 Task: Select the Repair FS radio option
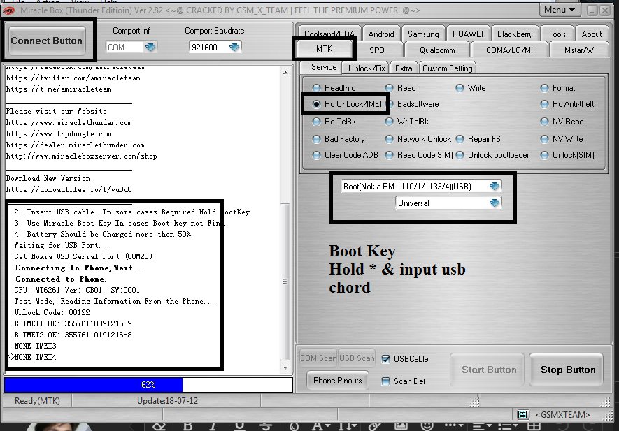(x=460, y=139)
